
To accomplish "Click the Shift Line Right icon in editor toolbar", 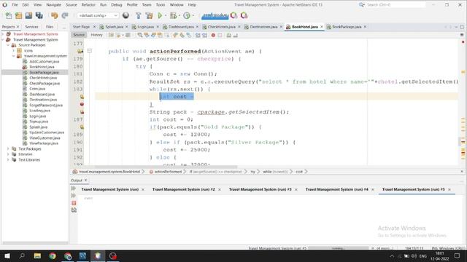I will pos(204,35).
